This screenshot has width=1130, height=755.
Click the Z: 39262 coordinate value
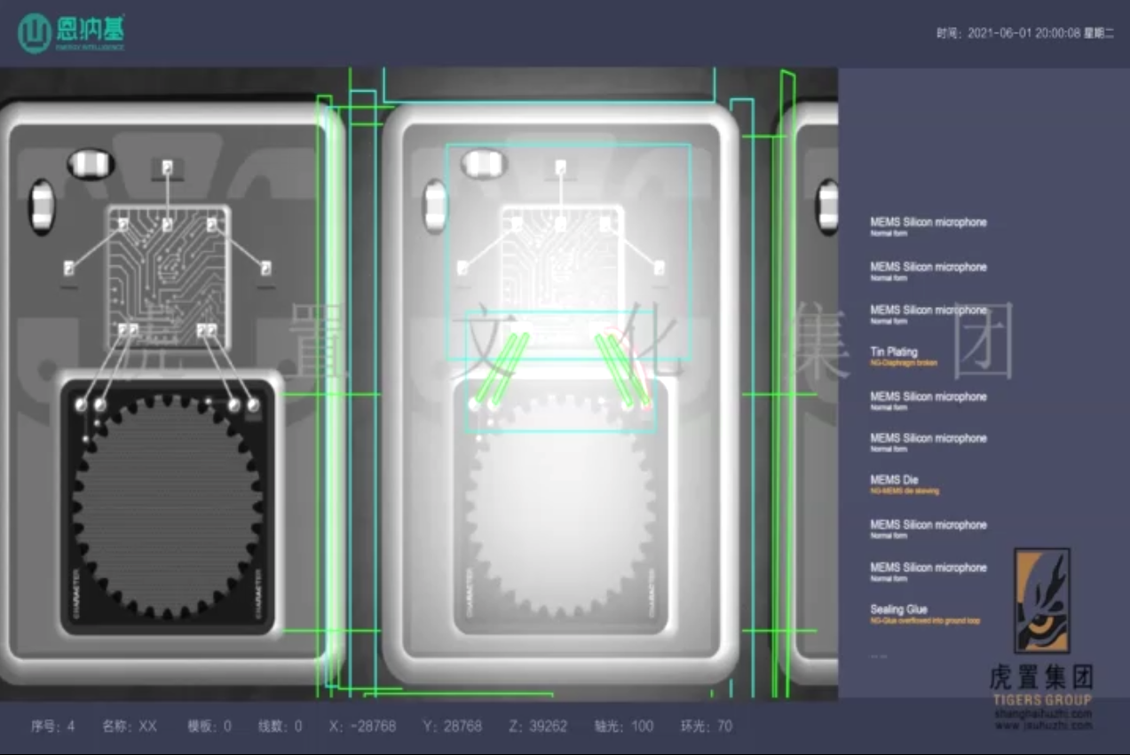pos(538,726)
